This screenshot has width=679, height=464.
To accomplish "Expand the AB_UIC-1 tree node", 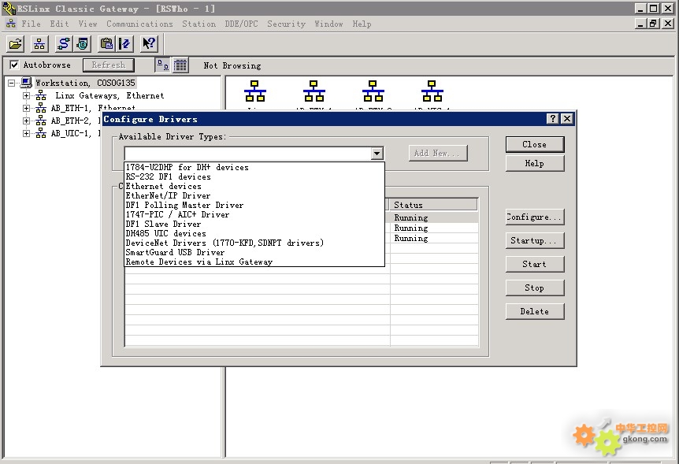I will coord(27,133).
